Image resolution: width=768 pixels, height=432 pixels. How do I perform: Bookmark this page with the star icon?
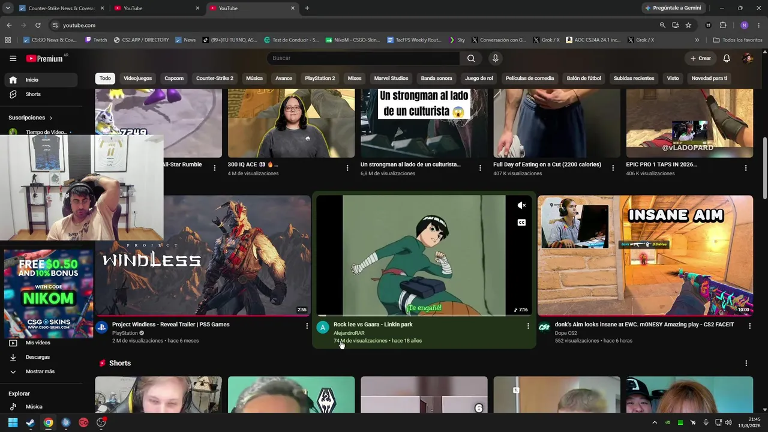tap(688, 25)
